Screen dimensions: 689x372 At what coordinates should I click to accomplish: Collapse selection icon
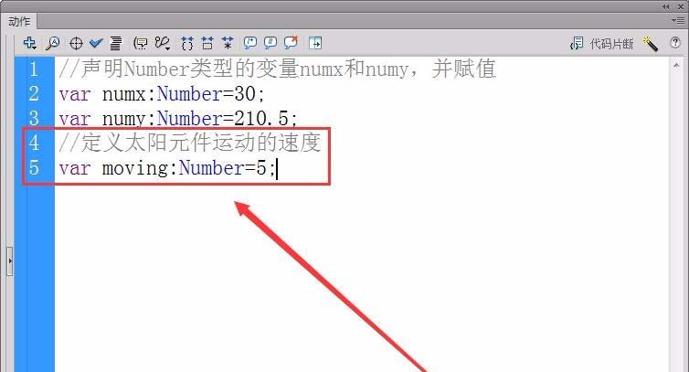tap(207, 43)
